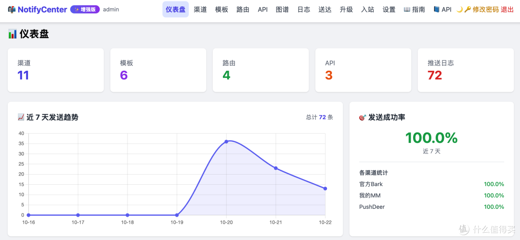The height and width of the screenshot is (240, 520).
Task: Toggle dark mode moon icon
Action: [x=459, y=10]
